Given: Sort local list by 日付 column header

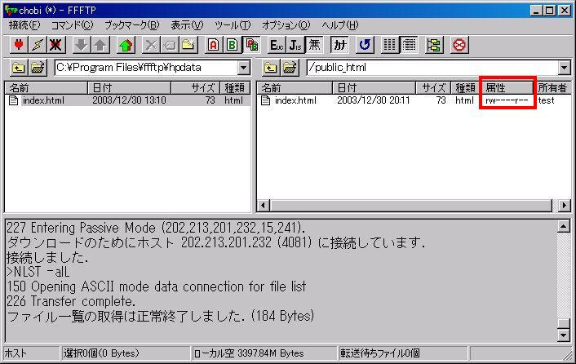Looking at the screenshot, I should click(x=128, y=87).
